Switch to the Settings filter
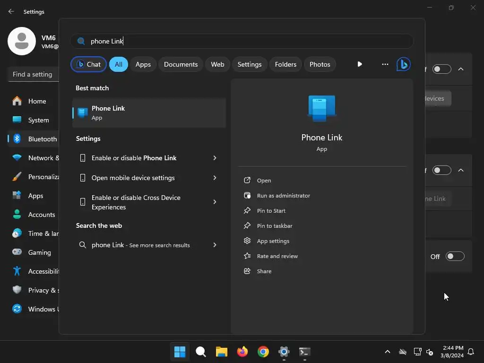Viewport: 484px width, 363px height. point(250,64)
